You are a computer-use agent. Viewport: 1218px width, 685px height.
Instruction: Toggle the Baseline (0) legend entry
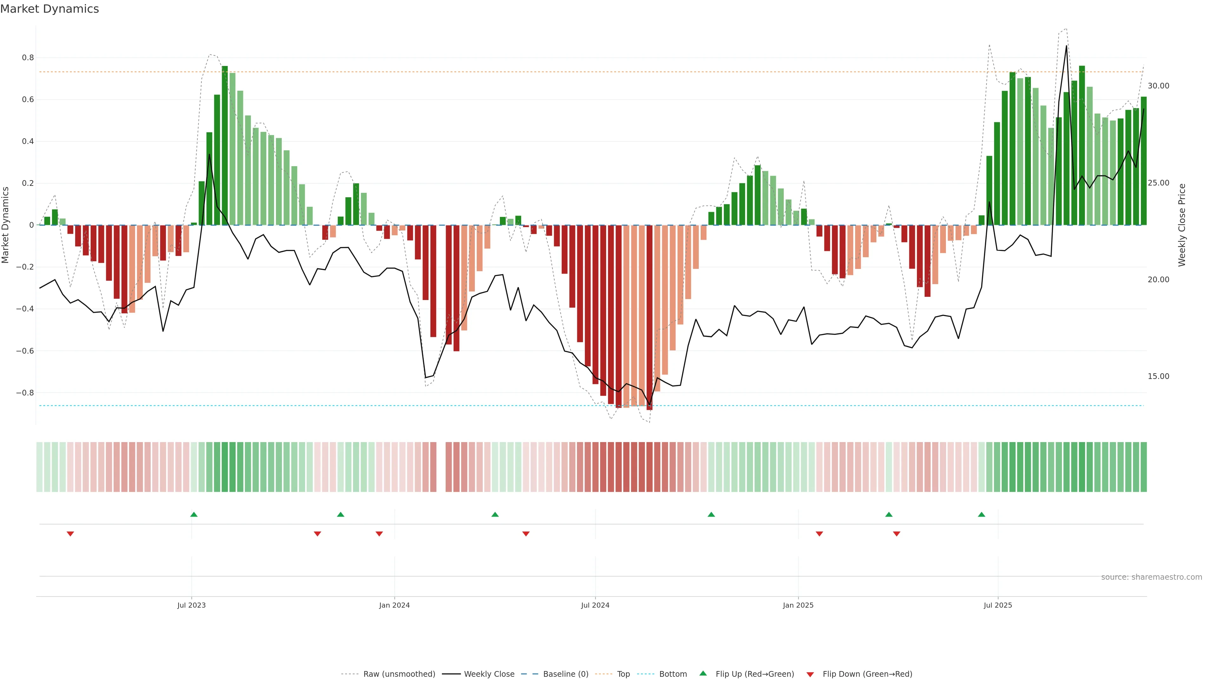[x=566, y=674]
